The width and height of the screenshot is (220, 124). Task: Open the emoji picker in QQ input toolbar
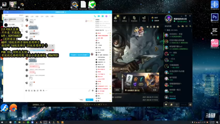[26, 91]
